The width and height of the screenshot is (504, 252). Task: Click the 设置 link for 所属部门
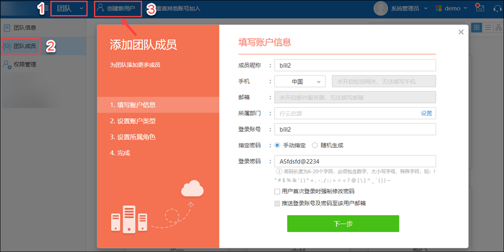pos(426,113)
